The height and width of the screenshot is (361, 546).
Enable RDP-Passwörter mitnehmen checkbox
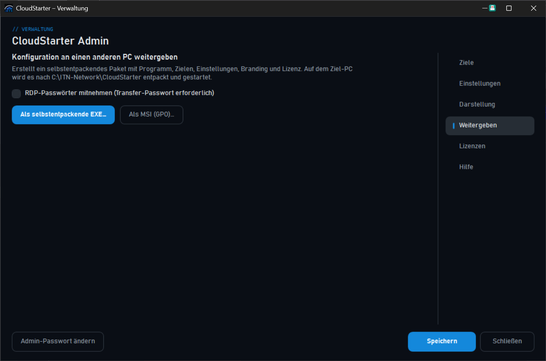[x=16, y=93]
